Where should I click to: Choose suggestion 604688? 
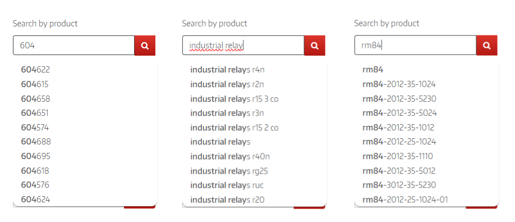point(36,142)
